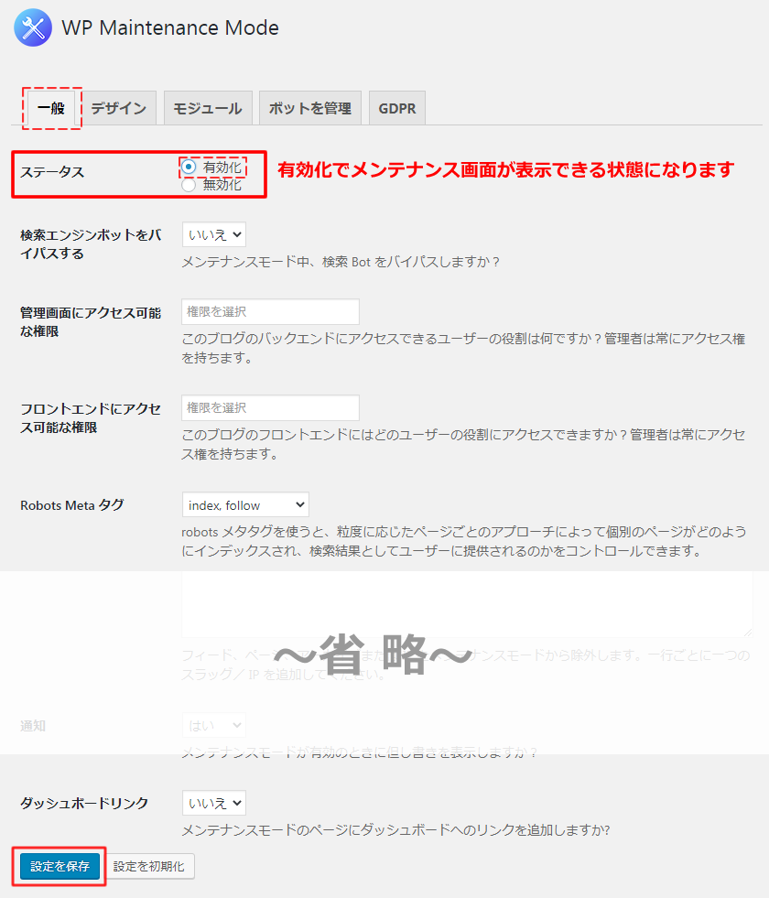Select the 有効化 status radio button
This screenshot has height=898, width=769.
click(189, 167)
